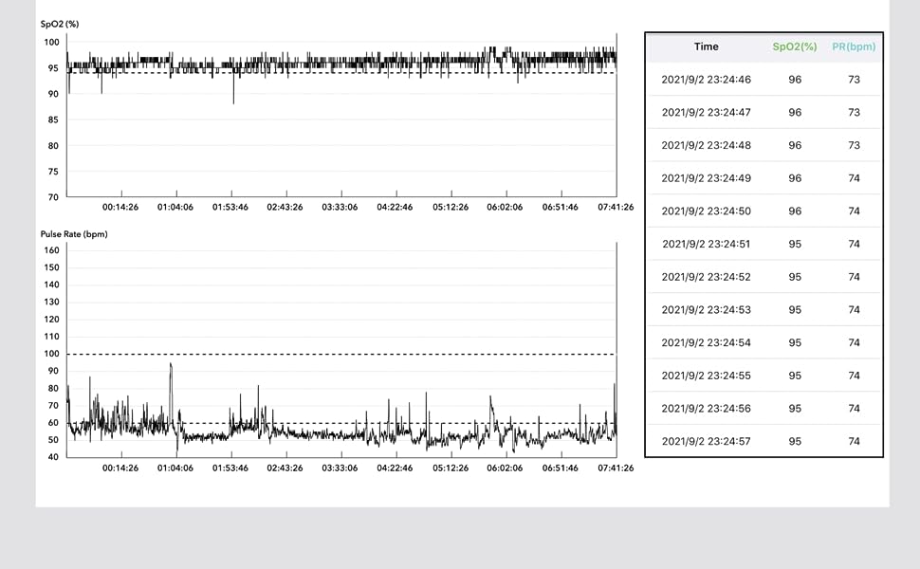Viewport: 920px width, 569px height.
Task: Click PR value 74 in the 23:24:57 row
Action: pos(854,441)
